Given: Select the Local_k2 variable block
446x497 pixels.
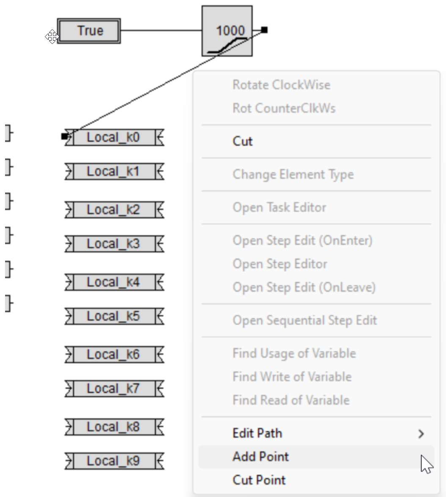Looking at the screenshot, I should pos(114,209).
